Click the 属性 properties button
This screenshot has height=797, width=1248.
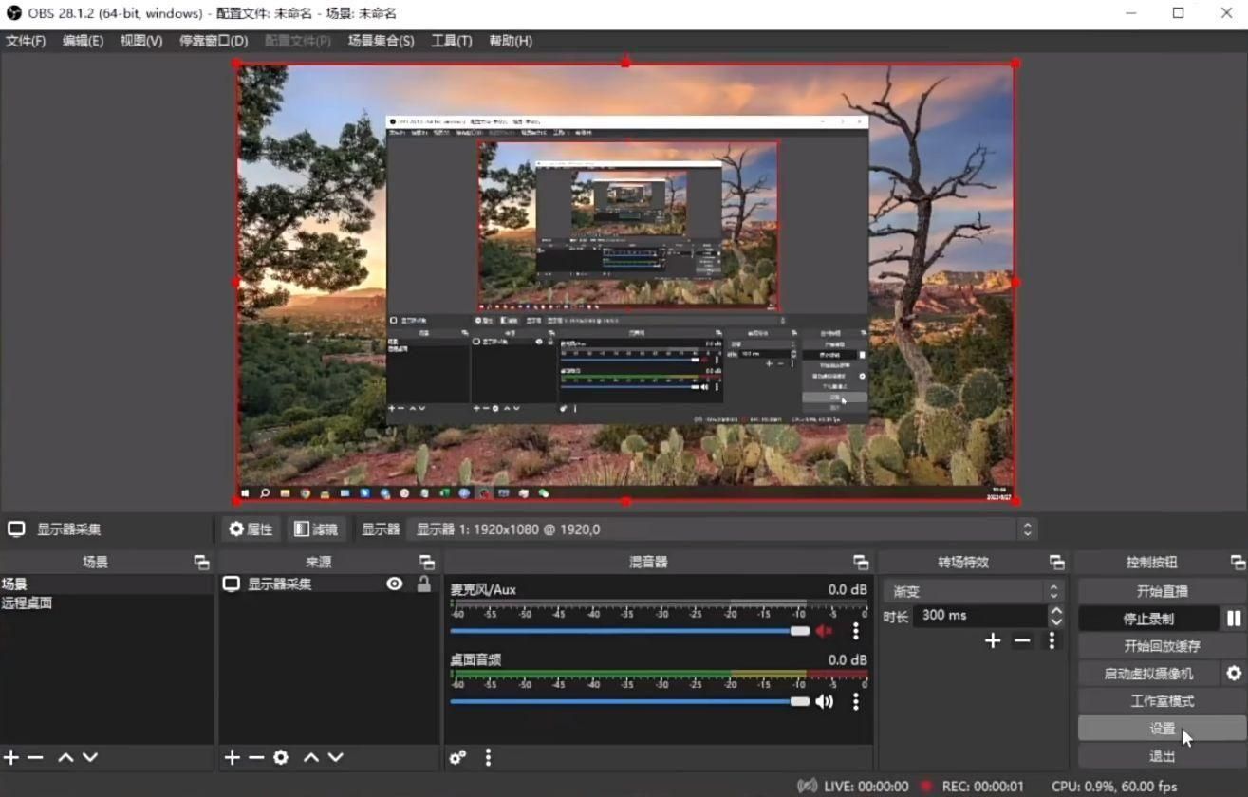(x=251, y=529)
